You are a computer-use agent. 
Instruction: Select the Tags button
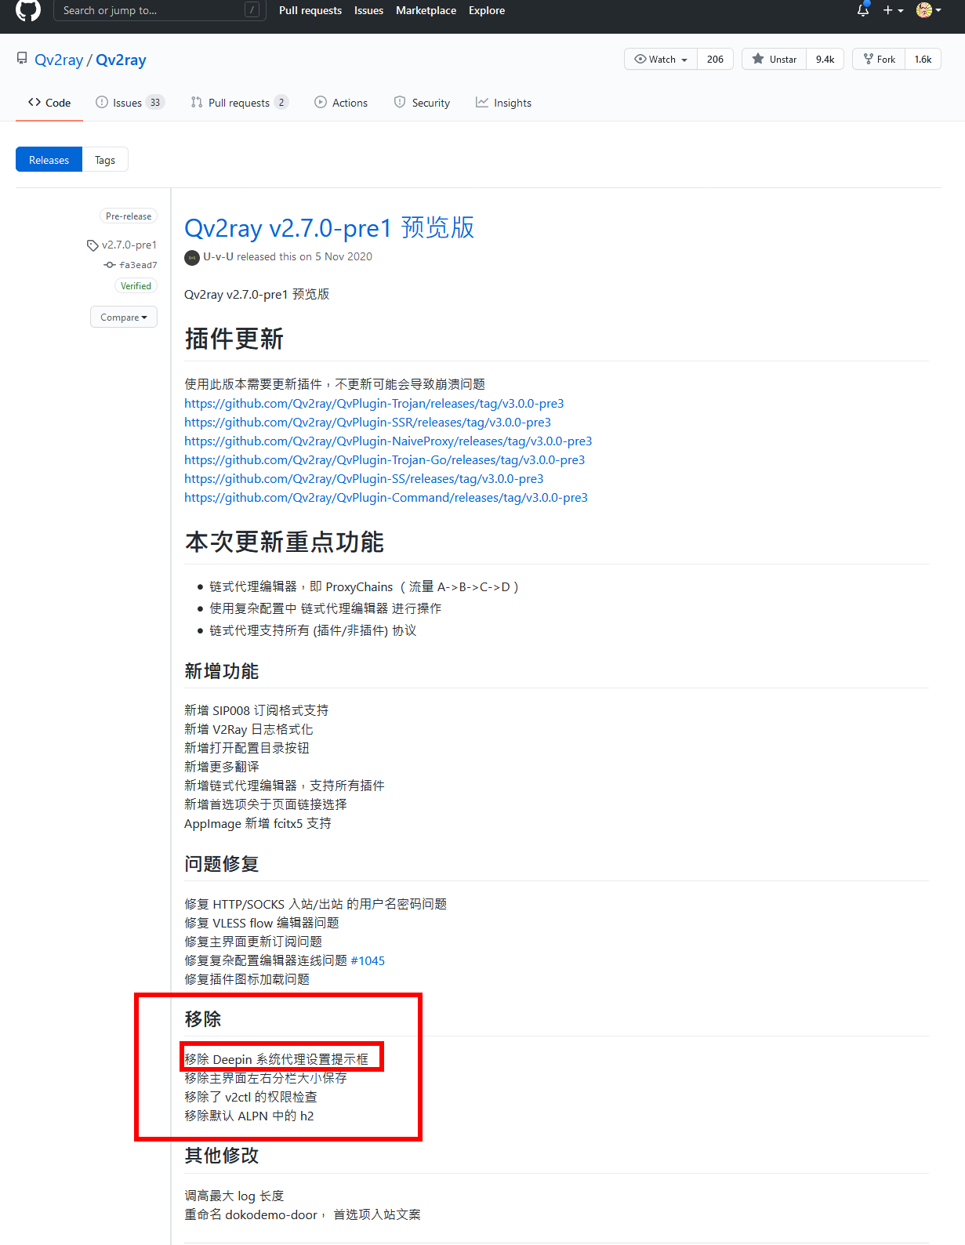click(105, 160)
